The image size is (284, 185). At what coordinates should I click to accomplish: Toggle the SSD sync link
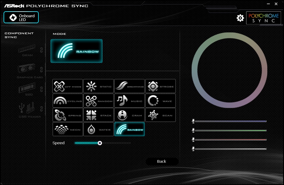[x=41, y=89]
